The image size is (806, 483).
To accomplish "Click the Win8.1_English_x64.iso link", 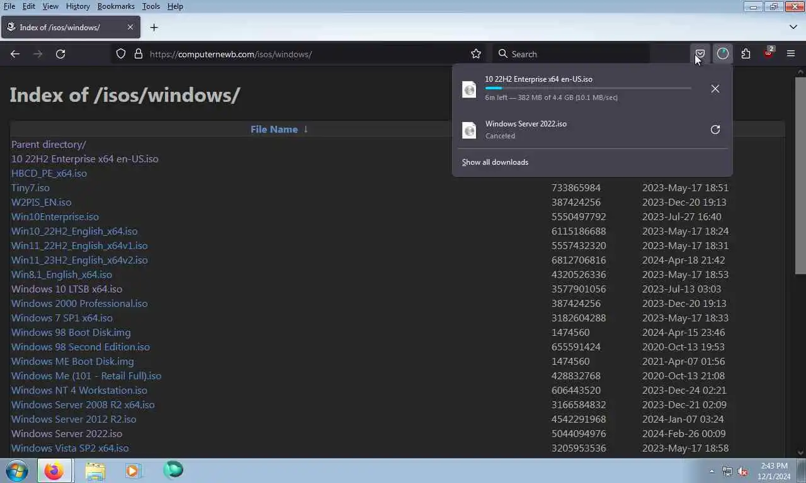I will click(x=62, y=274).
